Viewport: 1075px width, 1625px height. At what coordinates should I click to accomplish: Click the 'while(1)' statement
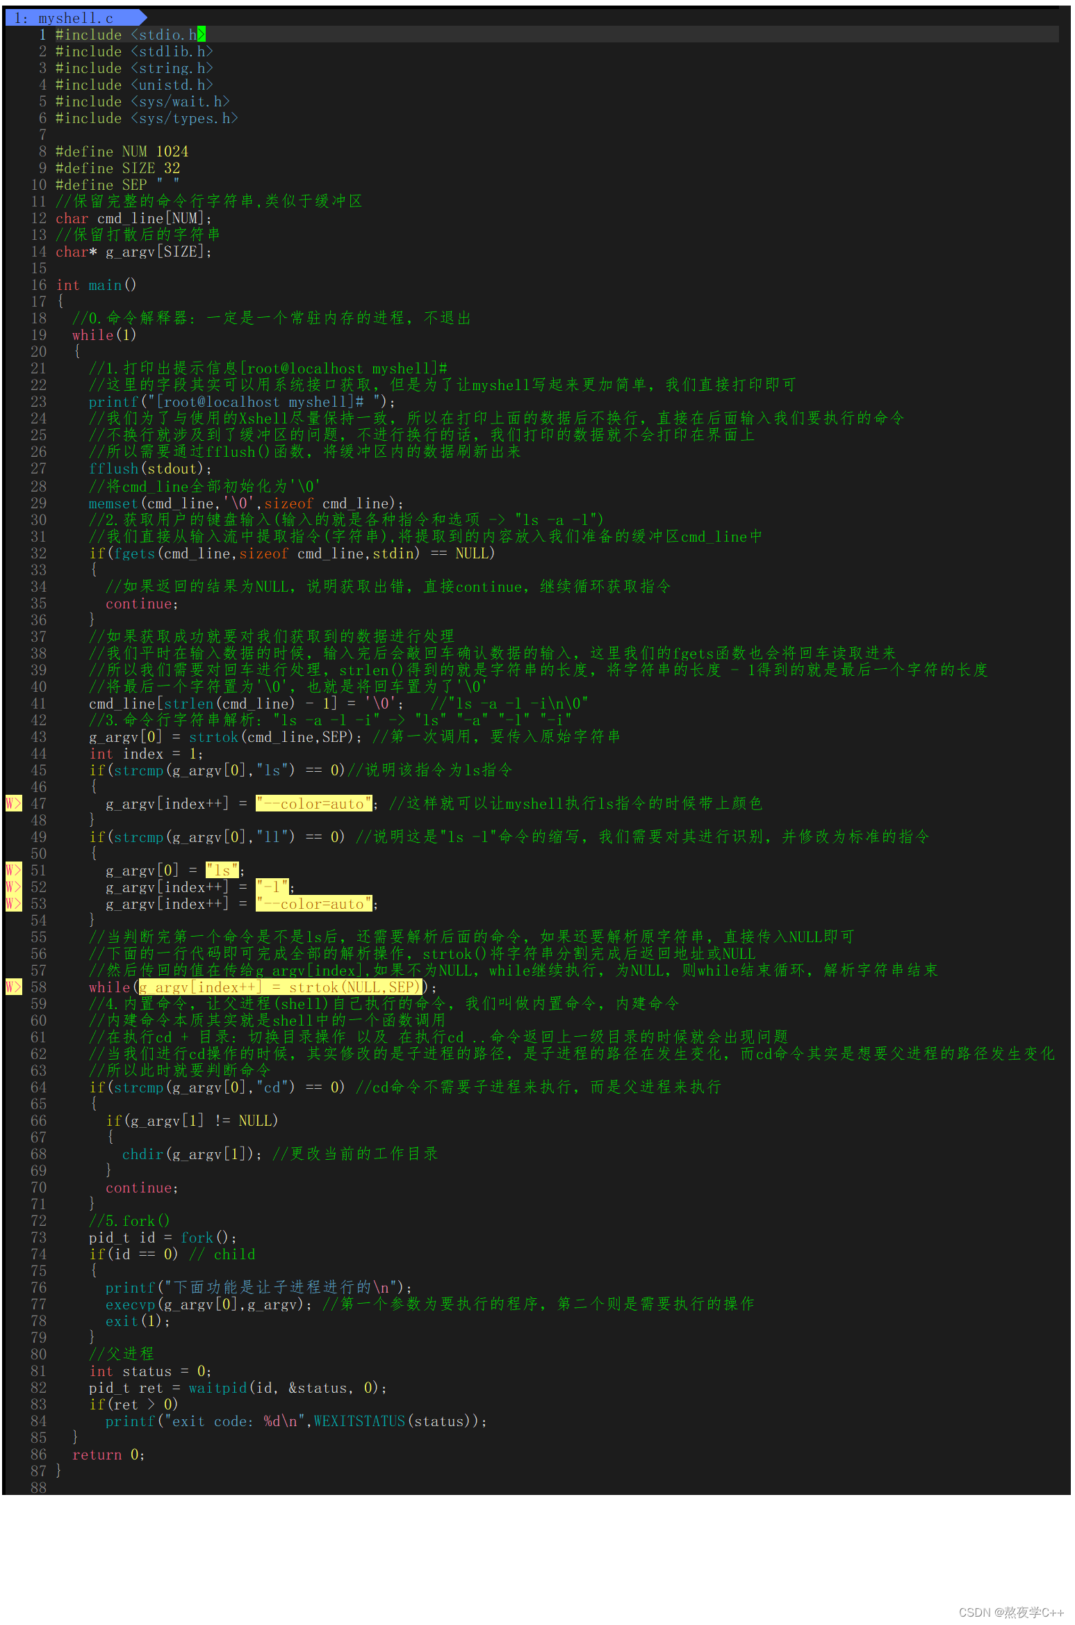(104, 335)
